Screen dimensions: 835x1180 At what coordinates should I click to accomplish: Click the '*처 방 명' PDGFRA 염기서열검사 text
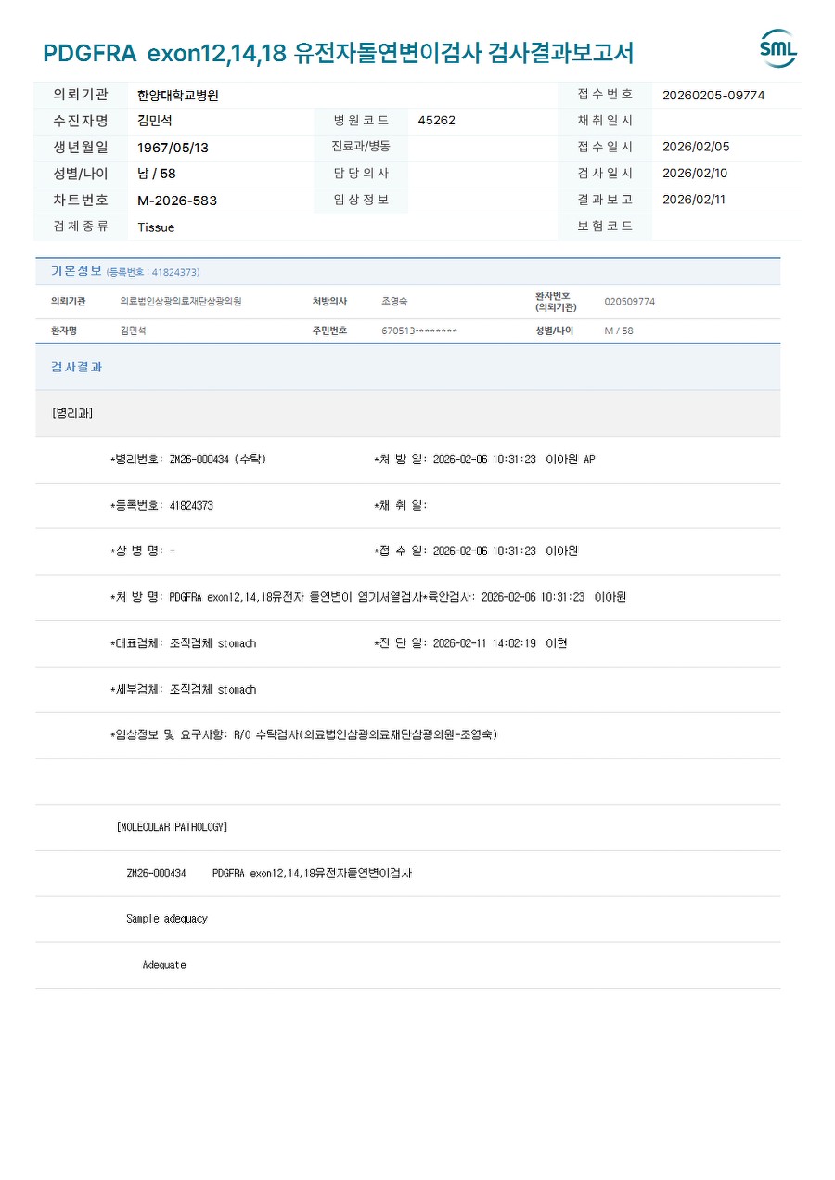click(x=266, y=597)
